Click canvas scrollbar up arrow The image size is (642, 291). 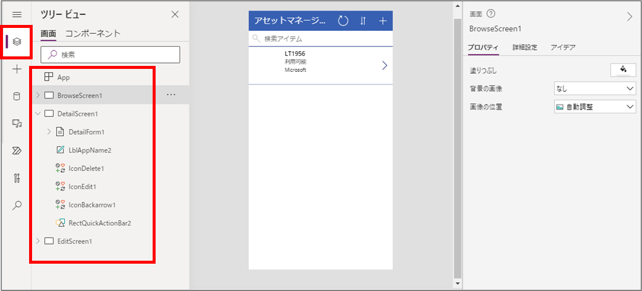coord(458,7)
